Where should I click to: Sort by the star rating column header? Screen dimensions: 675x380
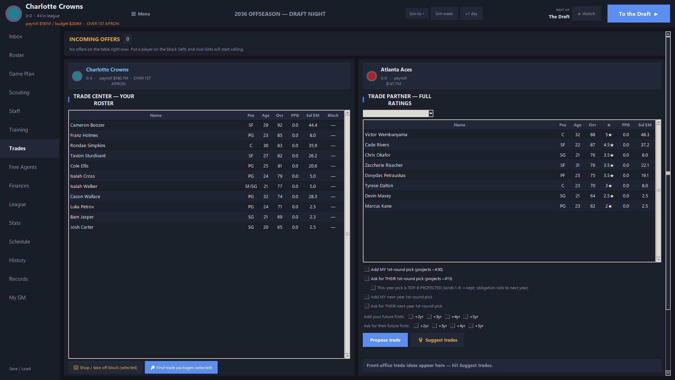click(609, 125)
